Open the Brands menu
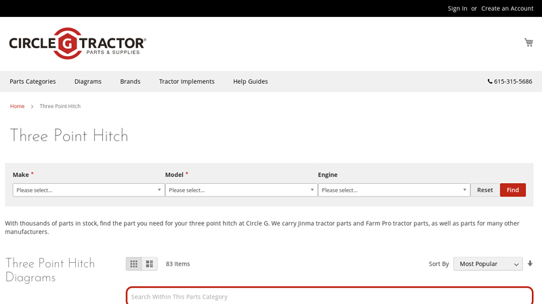 [x=130, y=82]
